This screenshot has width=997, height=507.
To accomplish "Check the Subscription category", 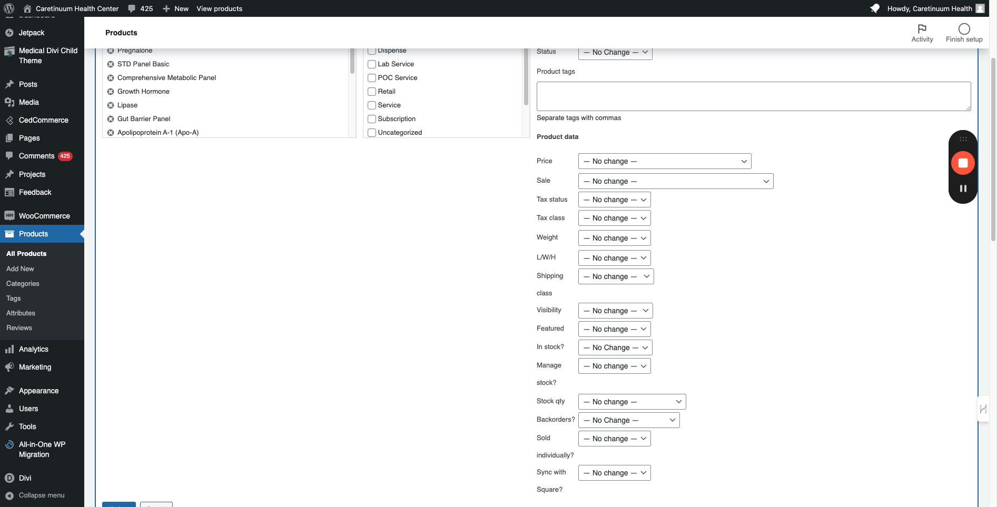I will 372,119.
